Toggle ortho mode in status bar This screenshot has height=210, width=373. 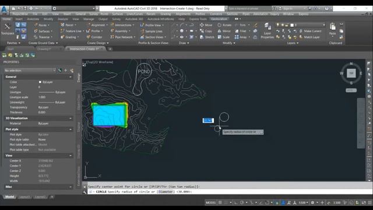point(235,202)
